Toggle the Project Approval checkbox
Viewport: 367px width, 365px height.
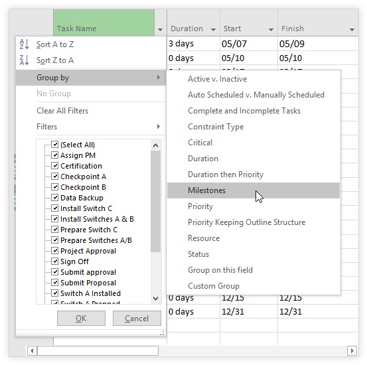(55, 251)
